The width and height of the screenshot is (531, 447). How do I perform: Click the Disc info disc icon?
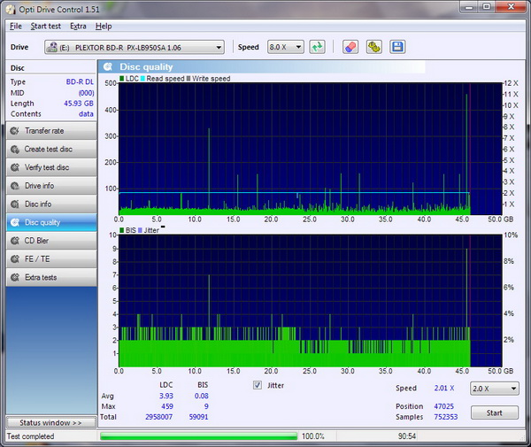click(14, 204)
